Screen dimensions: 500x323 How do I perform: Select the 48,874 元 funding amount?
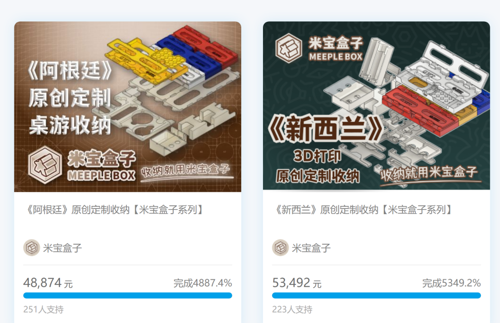pos(48,283)
